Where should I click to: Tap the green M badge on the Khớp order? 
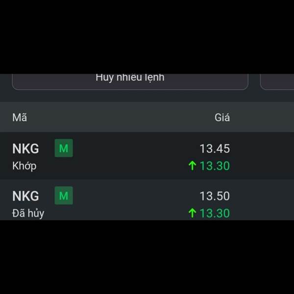[64, 148]
